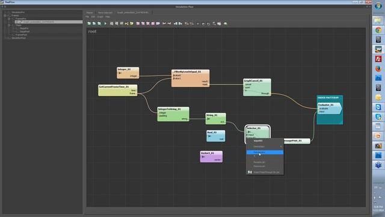Open Skype from the taskbar

tap(378, 117)
